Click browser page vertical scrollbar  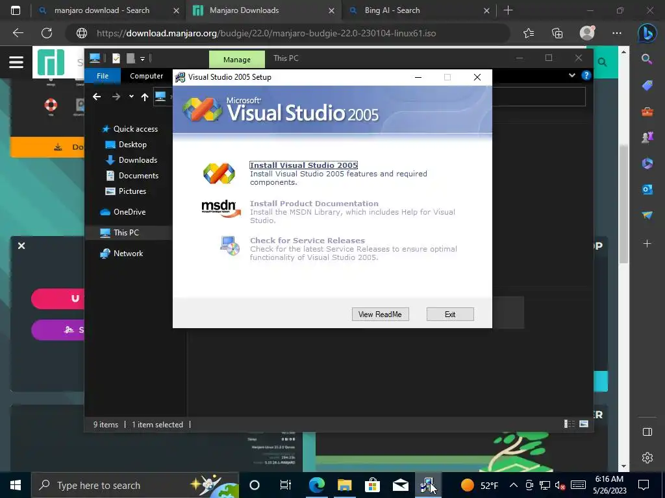point(623,203)
